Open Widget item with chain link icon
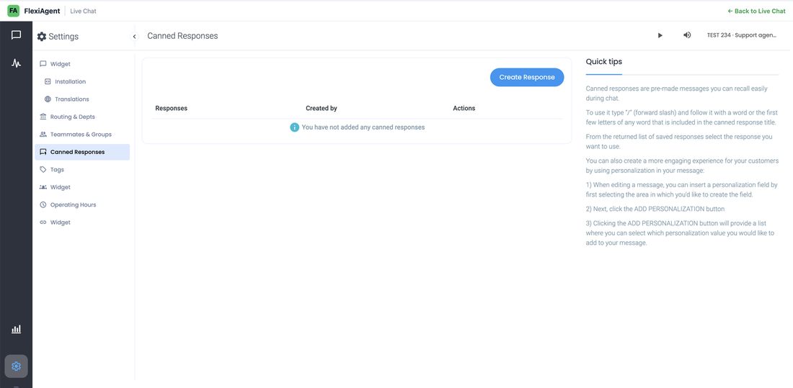 click(x=82, y=222)
